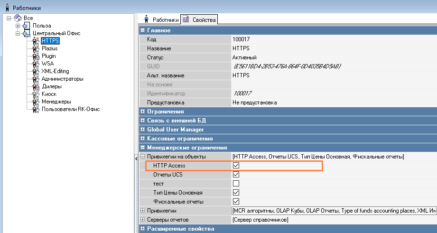Enable the тест privilege checkbox
The width and height of the screenshot is (437, 233).
(x=236, y=184)
